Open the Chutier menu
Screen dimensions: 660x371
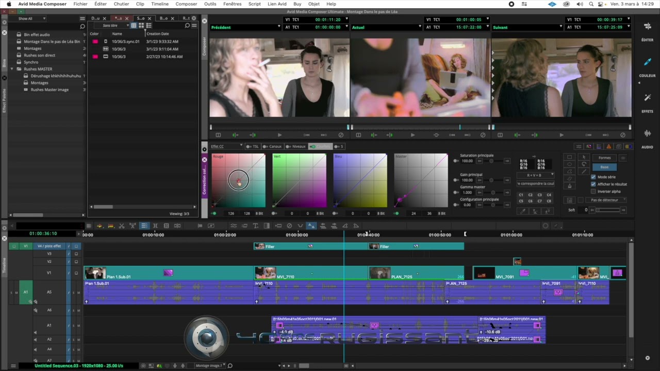[x=121, y=4]
